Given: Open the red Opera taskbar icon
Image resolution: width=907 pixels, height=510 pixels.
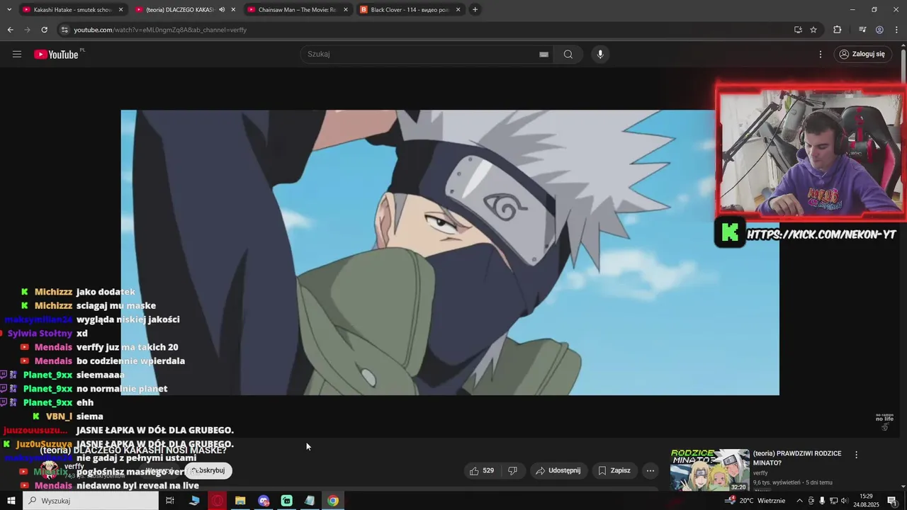Looking at the screenshot, I should (x=218, y=501).
